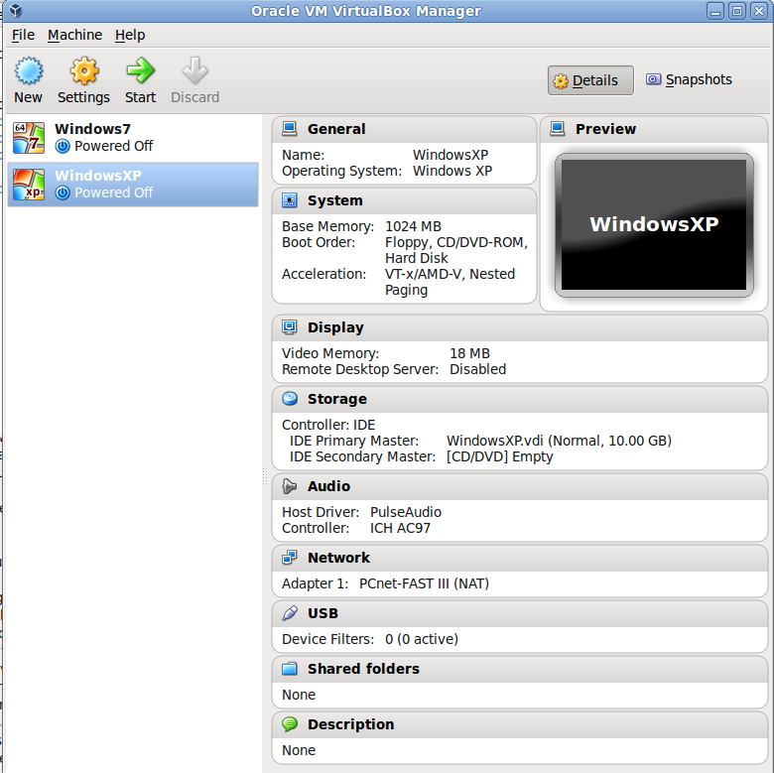The image size is (774, 773).
Task: Click the [CD/DVD] Empty entry
Action: (x=499, y=456)
